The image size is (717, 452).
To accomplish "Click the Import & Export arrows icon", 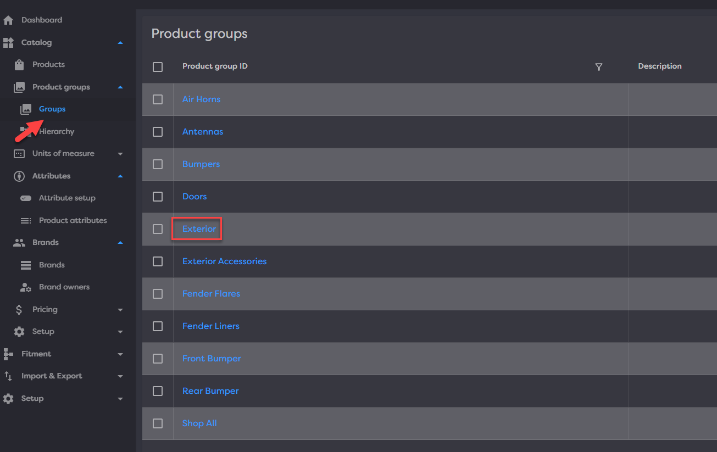I will click(8, 376).
